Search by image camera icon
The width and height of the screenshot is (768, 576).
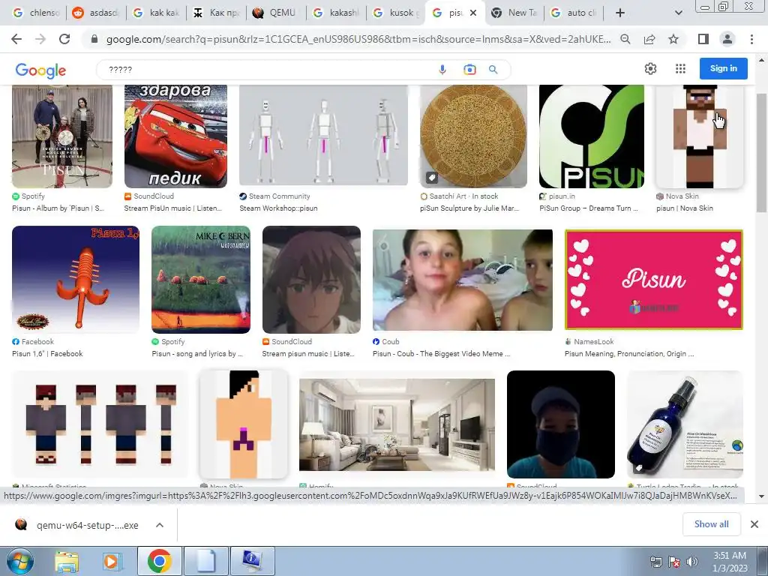click(469, 70)
